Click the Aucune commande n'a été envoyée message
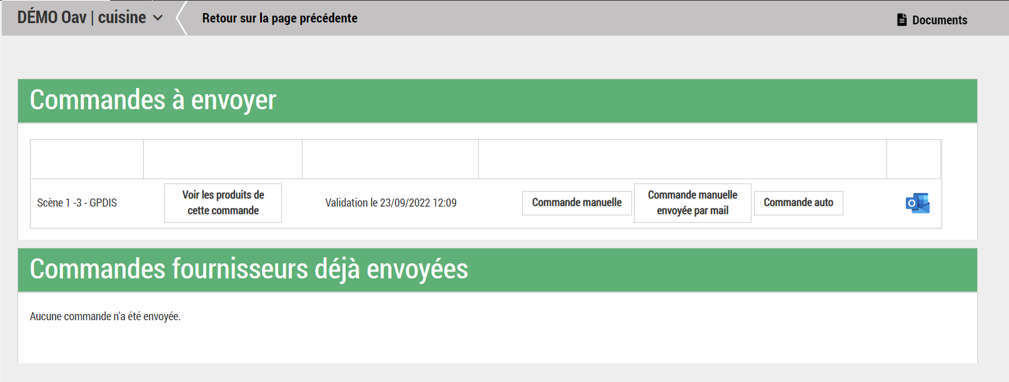 pyautogui.click(x=105, y=316)
